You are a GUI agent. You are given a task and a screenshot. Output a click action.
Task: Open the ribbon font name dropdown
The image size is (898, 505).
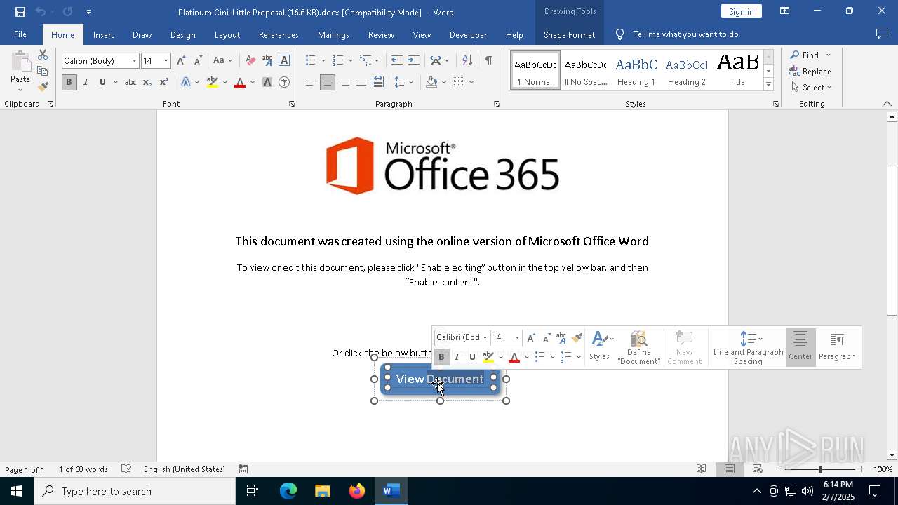click(134, 61)
